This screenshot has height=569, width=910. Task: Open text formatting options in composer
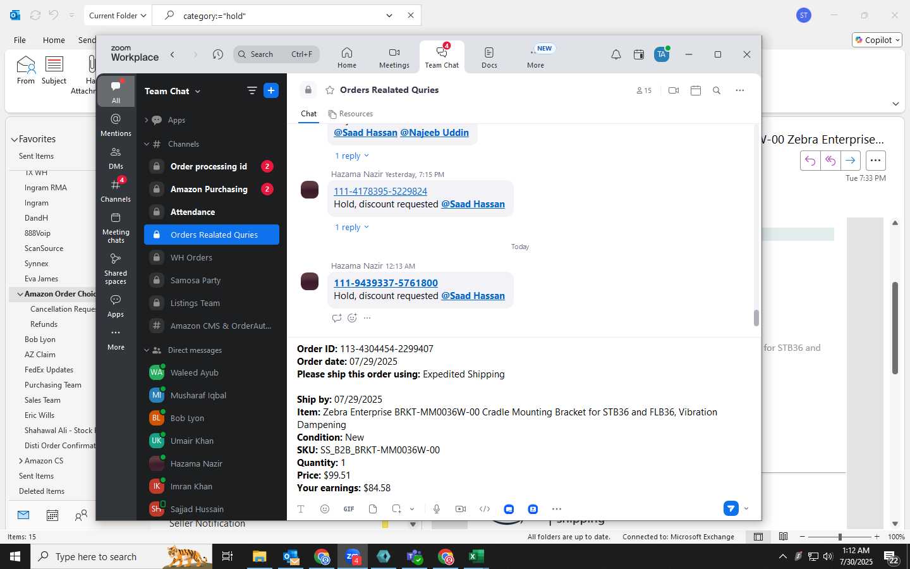coord(301,509)
